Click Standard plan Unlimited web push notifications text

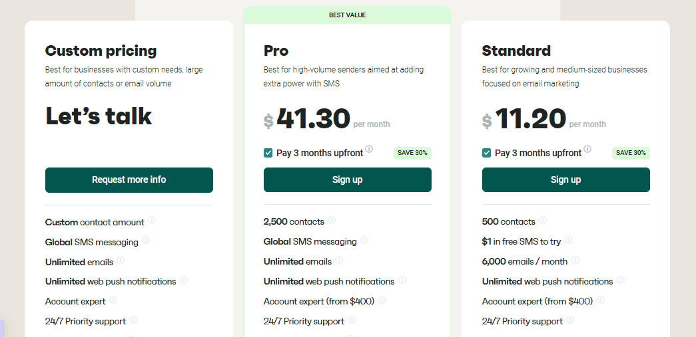pyautogui.click(x=547, y=282)
